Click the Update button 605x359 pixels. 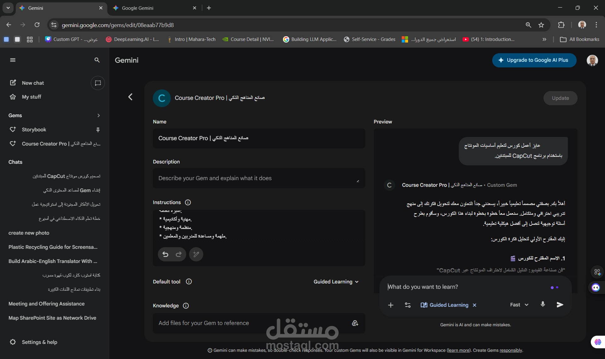560,98
